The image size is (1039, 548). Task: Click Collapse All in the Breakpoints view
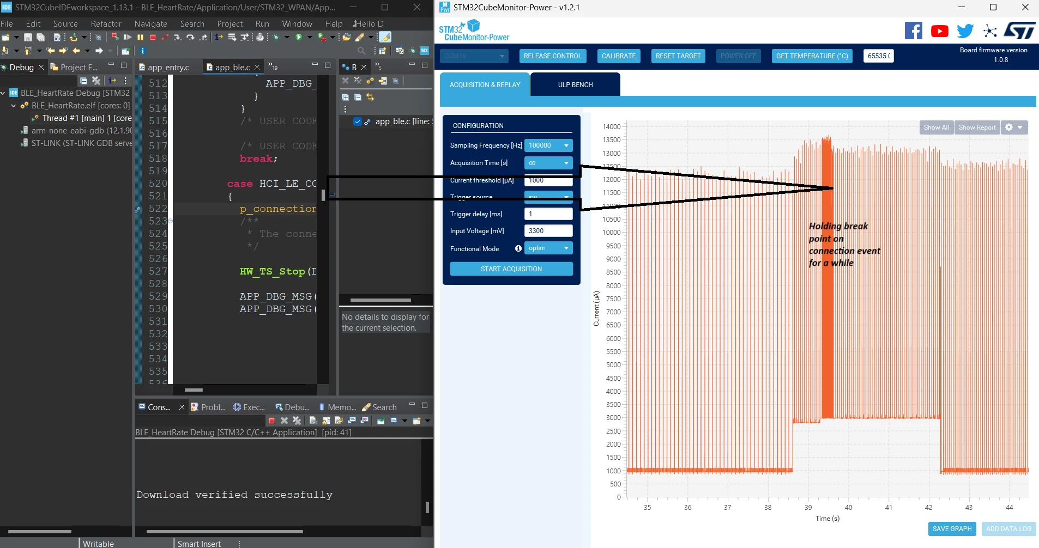(x=358, y=97)
